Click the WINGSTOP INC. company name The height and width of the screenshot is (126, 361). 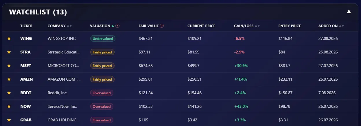point(62,38)
